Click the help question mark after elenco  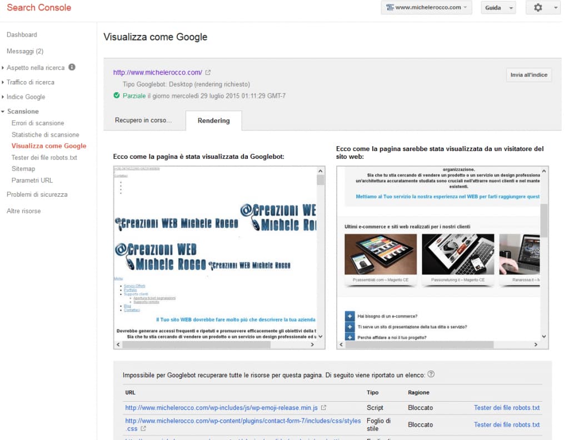click(431, 374)
